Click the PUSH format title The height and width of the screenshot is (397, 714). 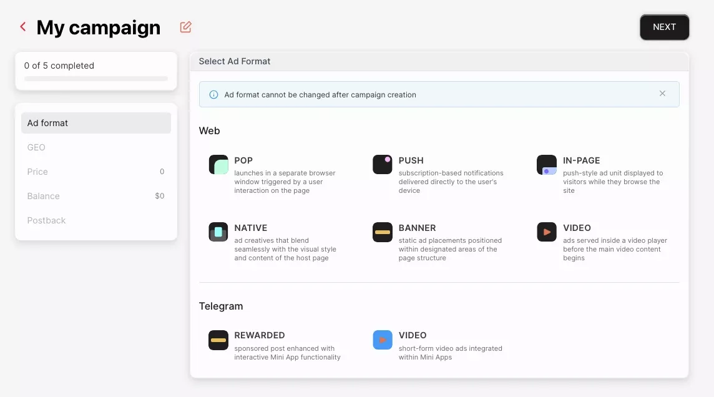(411, 160)
